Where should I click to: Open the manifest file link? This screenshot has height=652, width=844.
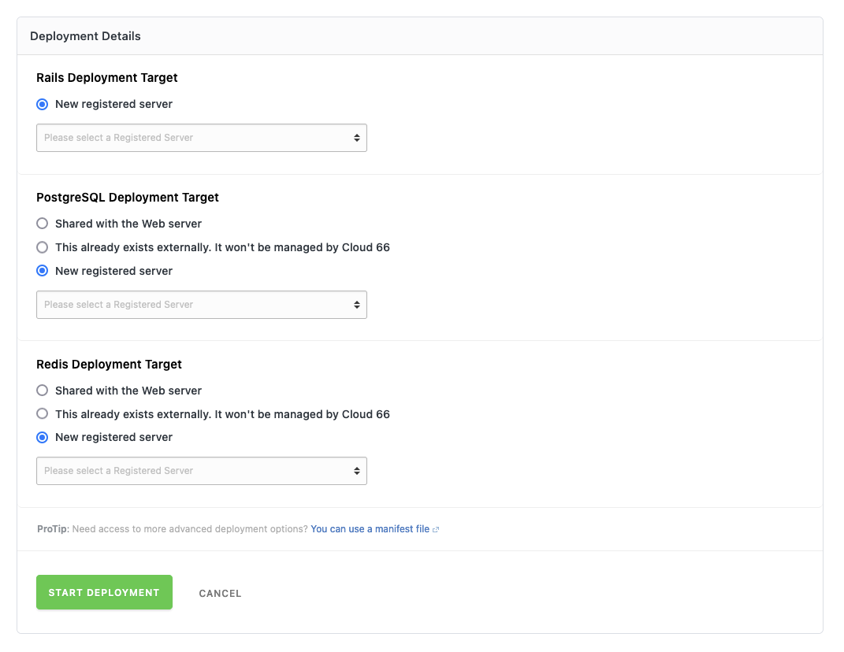[x=370, y=529]
